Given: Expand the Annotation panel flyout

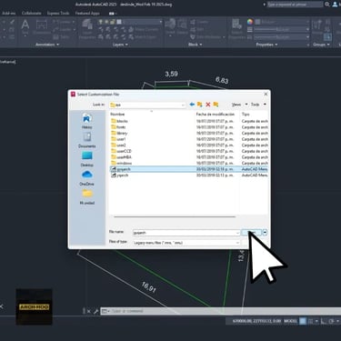Looking at the screenshot, I should click(x=47, y=45).
